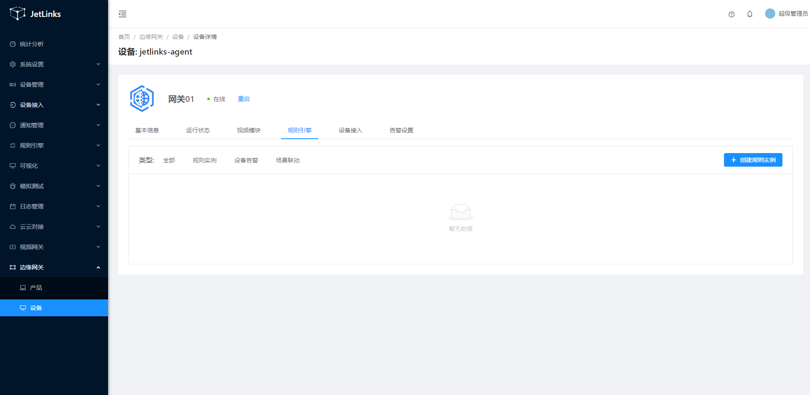Filter rule type by 场景联动

(287, 160)
